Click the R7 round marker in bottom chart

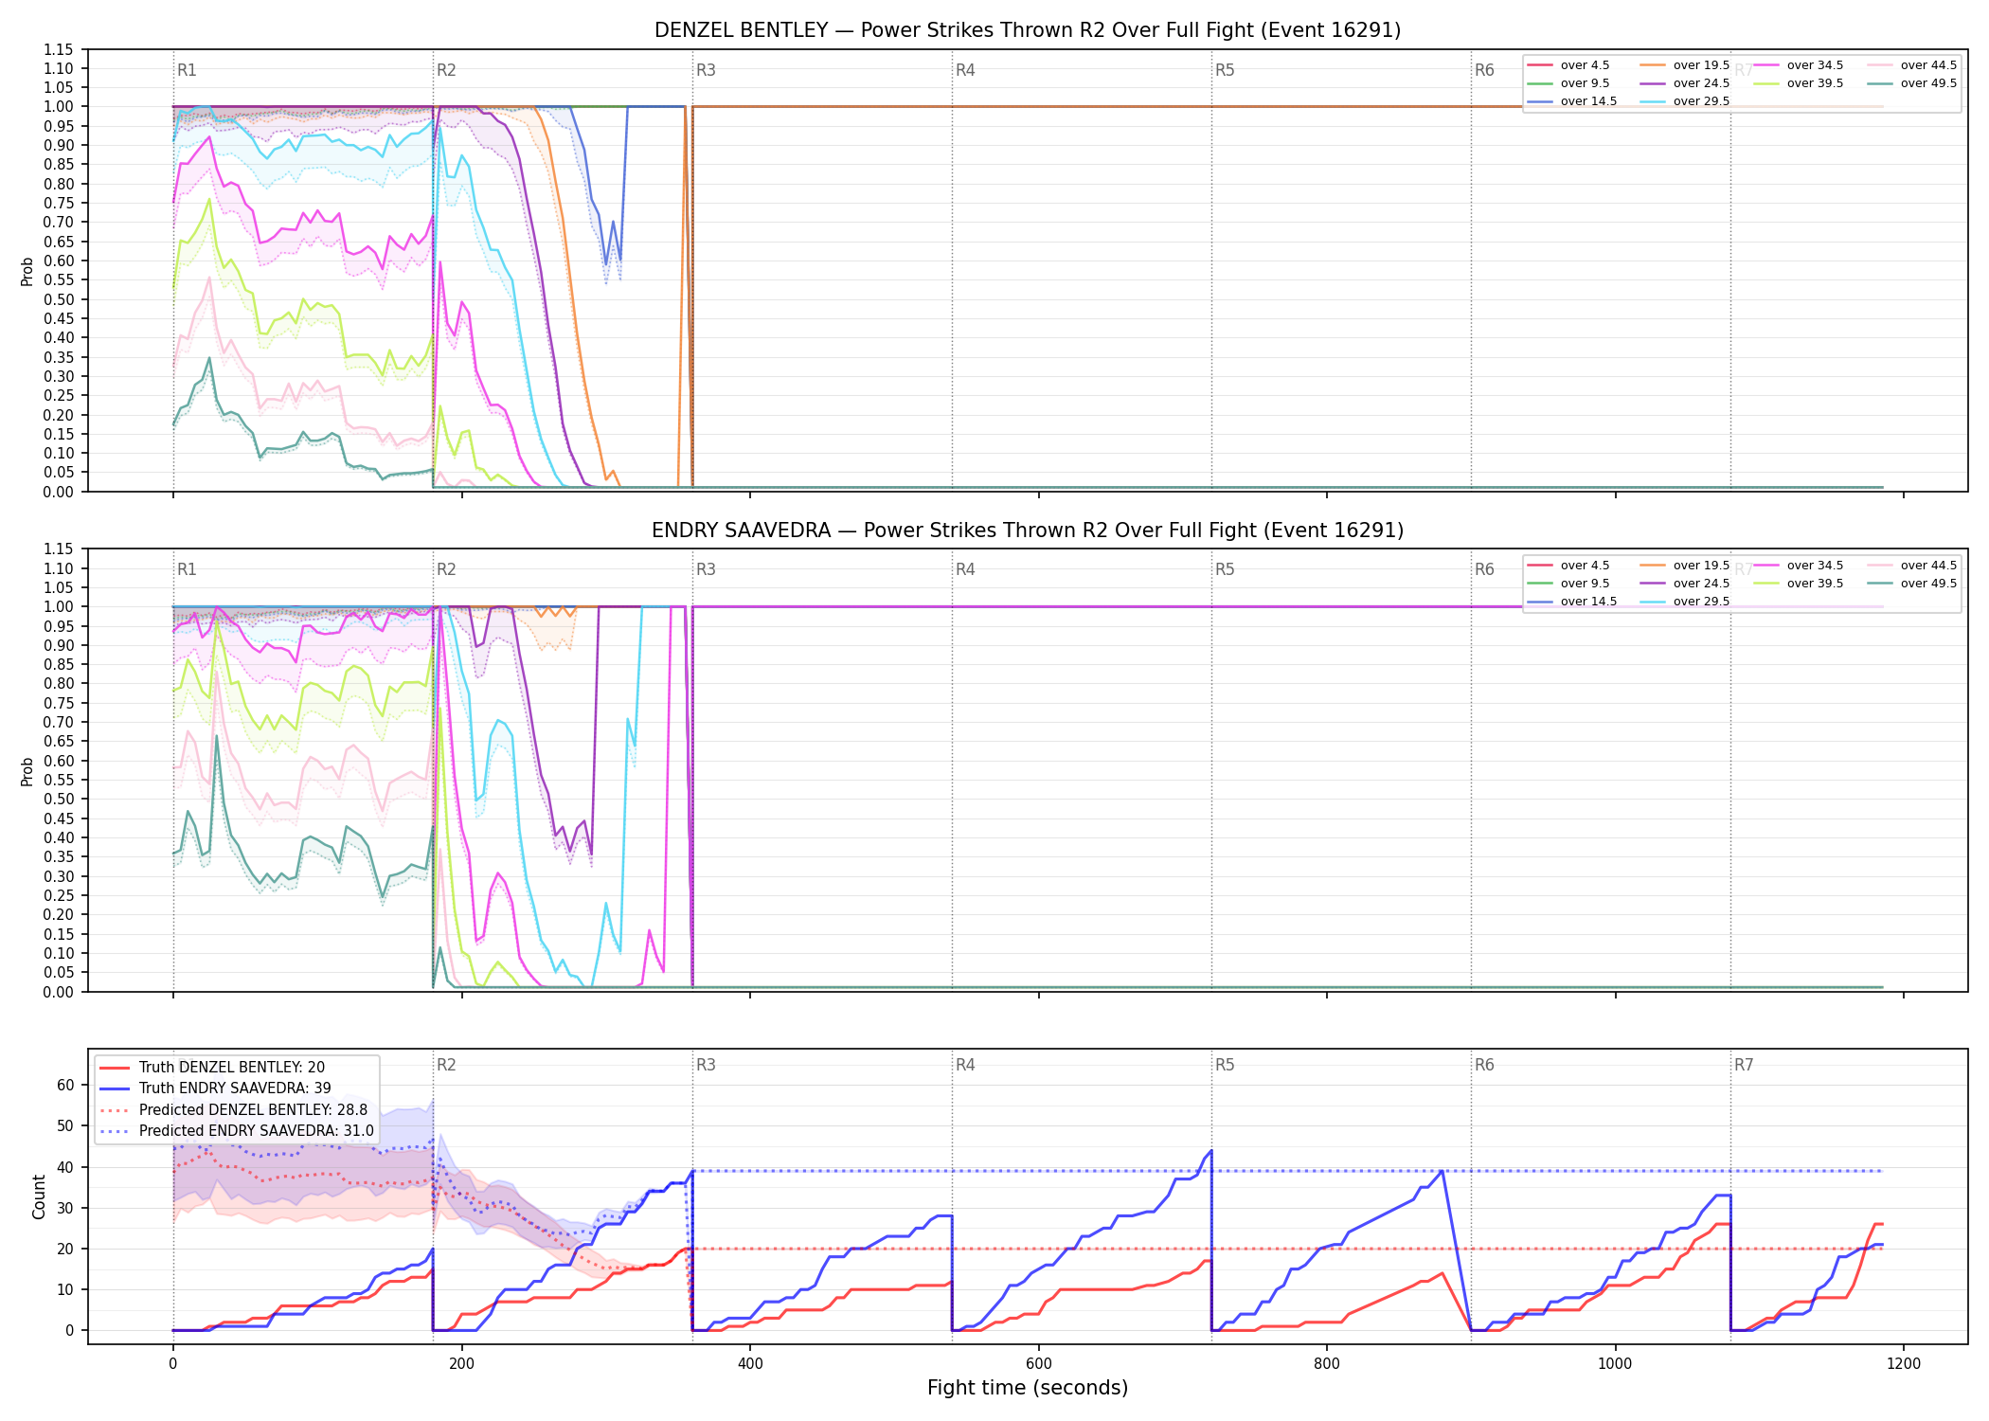1744,1065
